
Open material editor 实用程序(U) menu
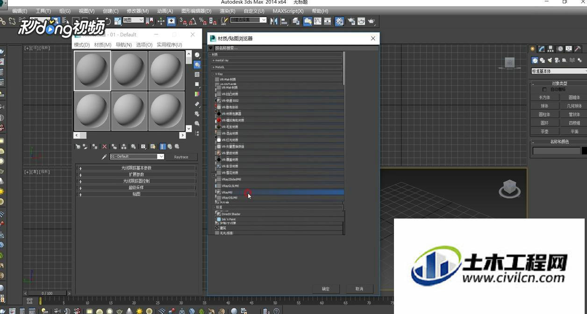pos(169,45)
